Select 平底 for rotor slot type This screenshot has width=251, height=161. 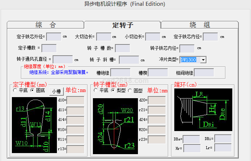96,91
